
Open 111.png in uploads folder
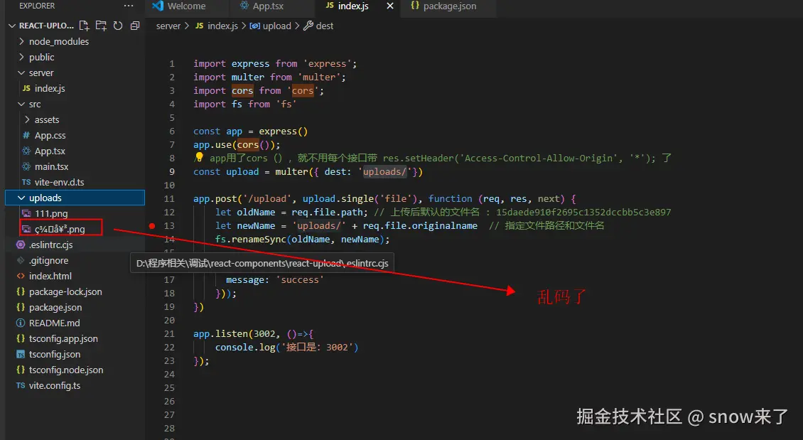coord(50,213)
